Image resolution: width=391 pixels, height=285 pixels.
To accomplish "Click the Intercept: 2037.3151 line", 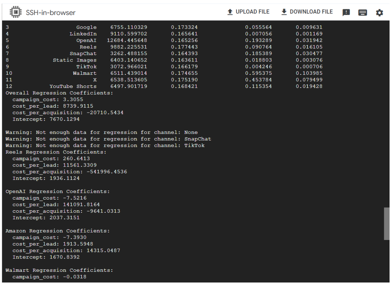I will (x=46, y=218).
